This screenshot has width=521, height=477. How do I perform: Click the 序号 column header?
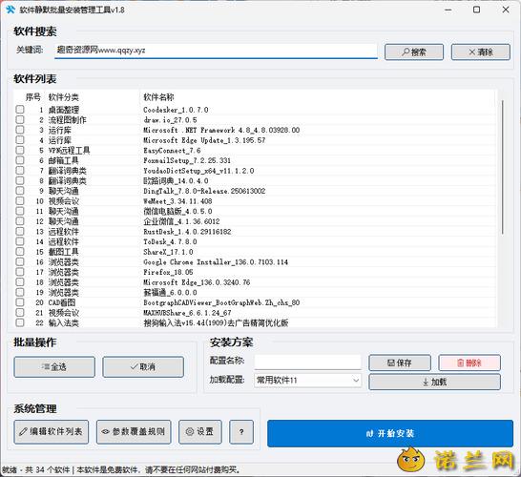tap(32, 97)
